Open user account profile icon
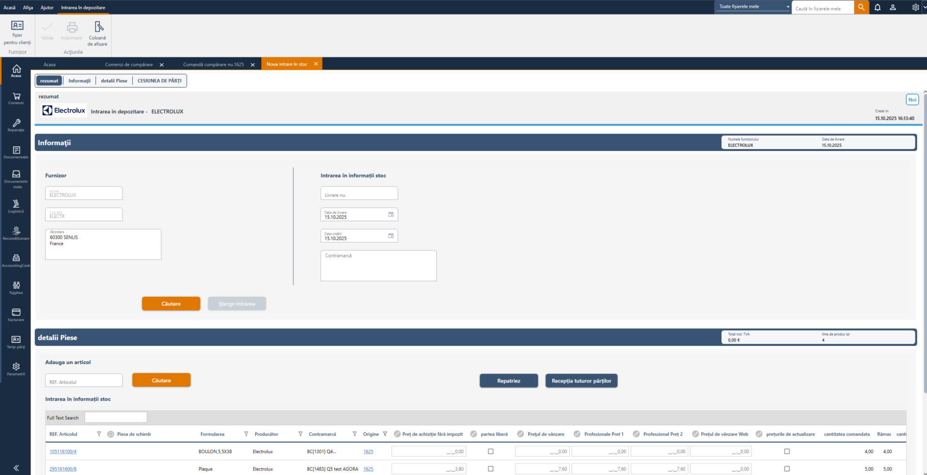 [893, 7]
